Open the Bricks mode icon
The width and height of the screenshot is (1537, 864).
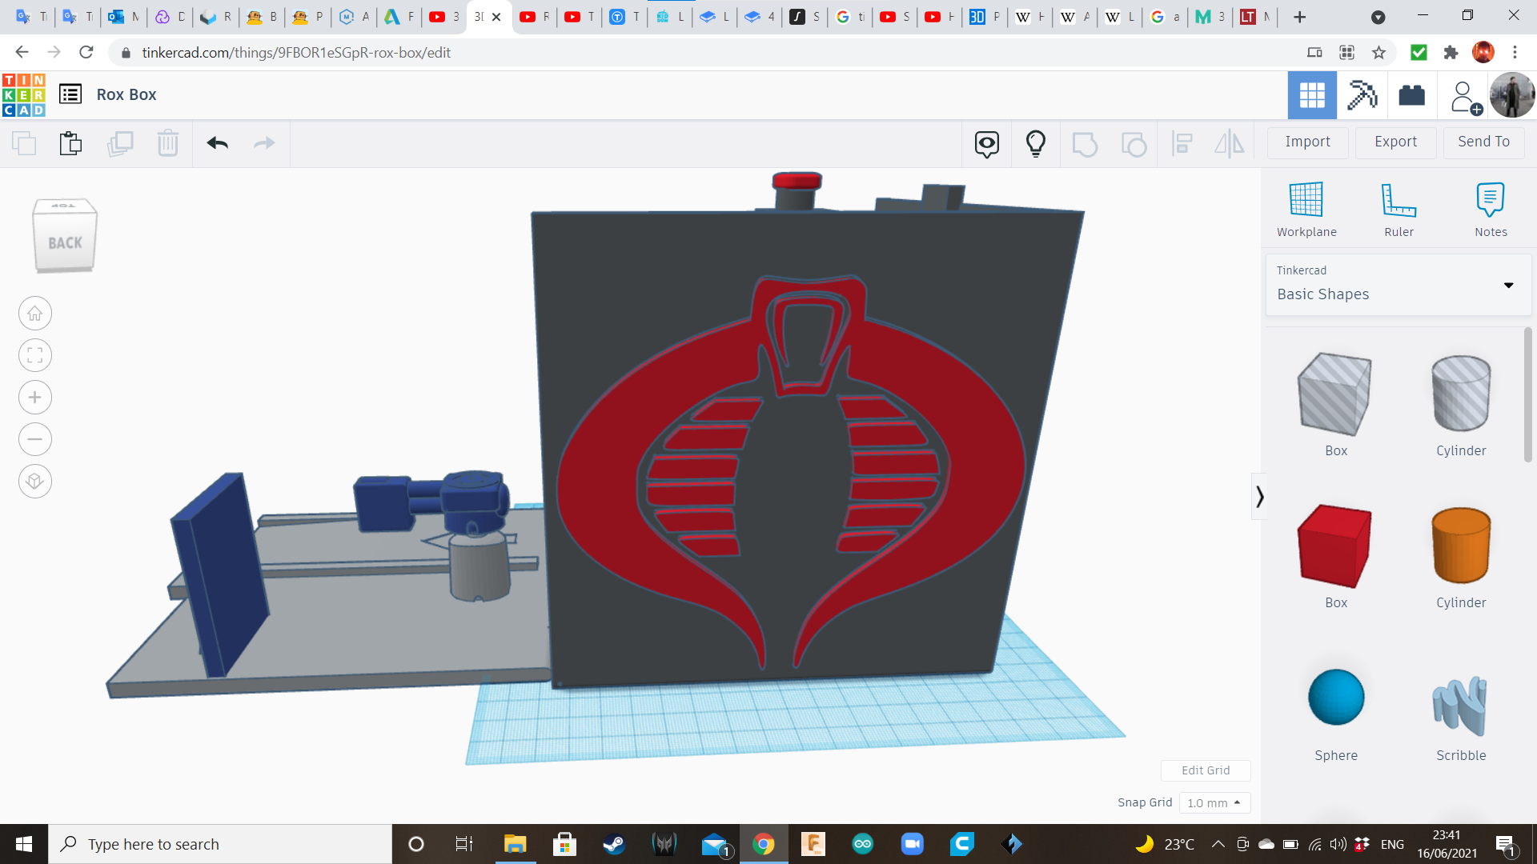[x=1411, y=95]
